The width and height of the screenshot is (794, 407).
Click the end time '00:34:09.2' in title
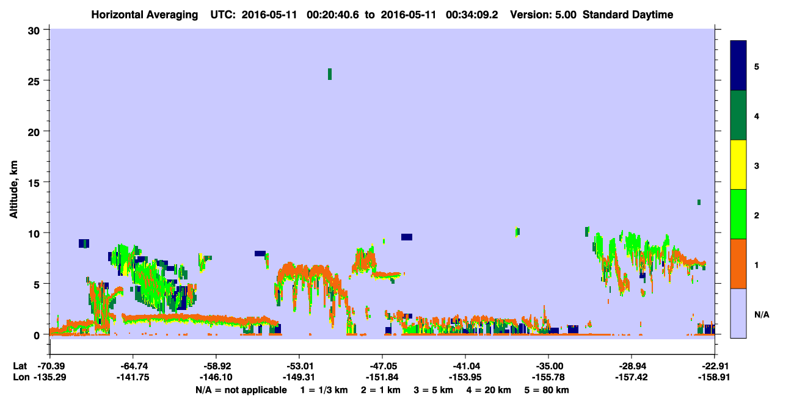471,15
